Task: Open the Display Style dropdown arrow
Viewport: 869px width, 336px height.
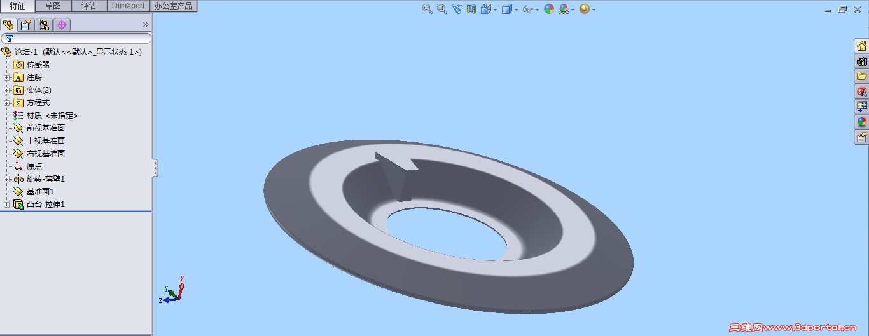Action: (x=516, y=10)
